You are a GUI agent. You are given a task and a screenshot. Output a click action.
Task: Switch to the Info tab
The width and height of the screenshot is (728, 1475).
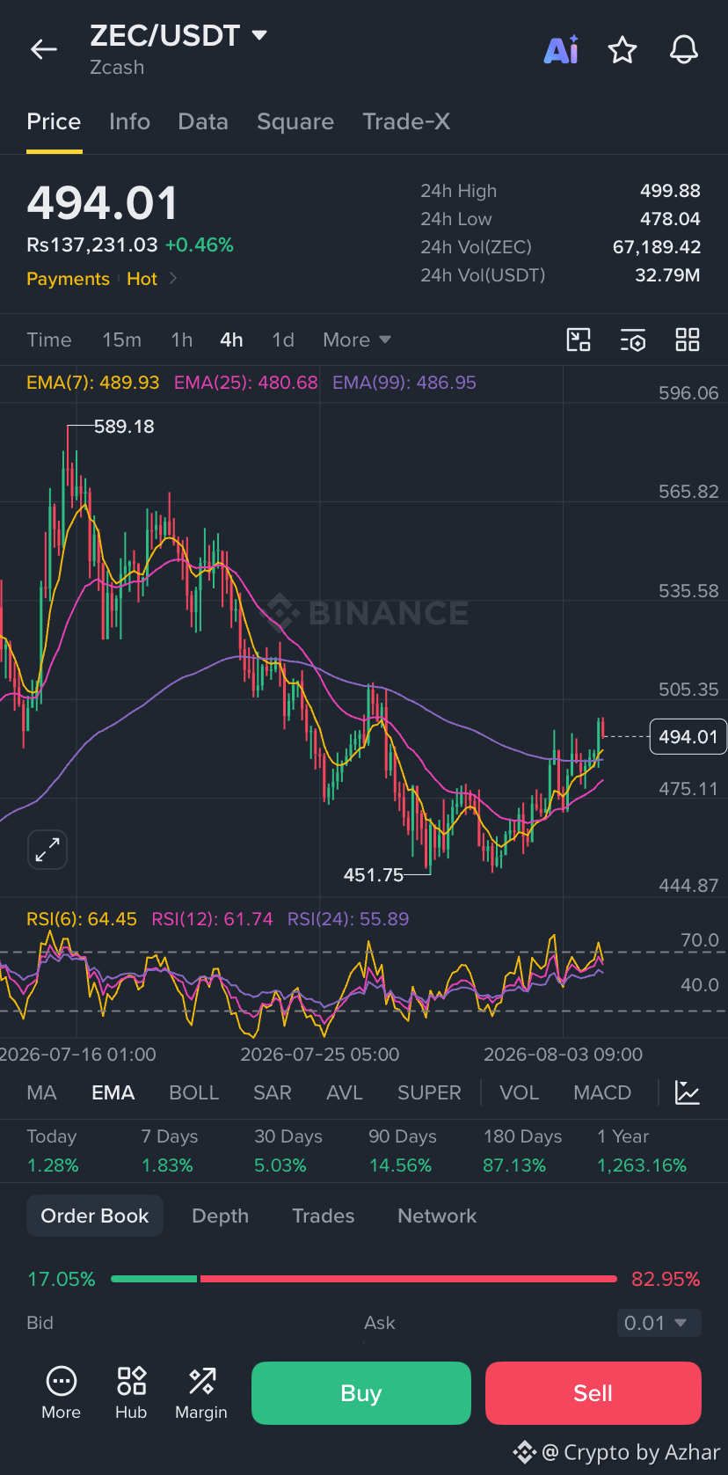click(x=129, y=121)
